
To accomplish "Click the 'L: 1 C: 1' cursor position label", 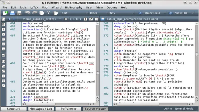I will pos(75,19).
